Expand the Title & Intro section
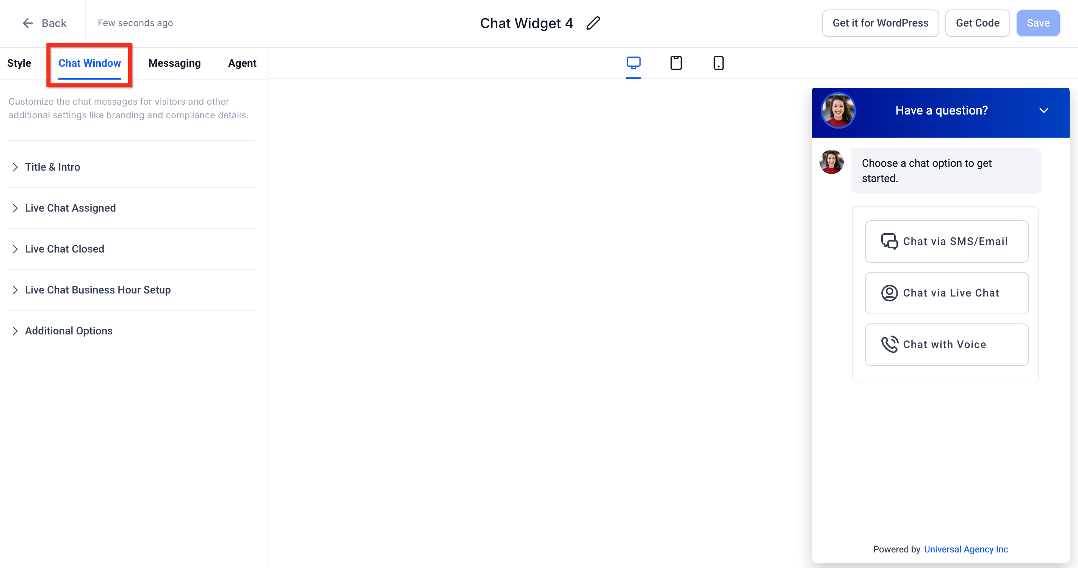This screenshot has width=1078, height=568. coord(52,167)
